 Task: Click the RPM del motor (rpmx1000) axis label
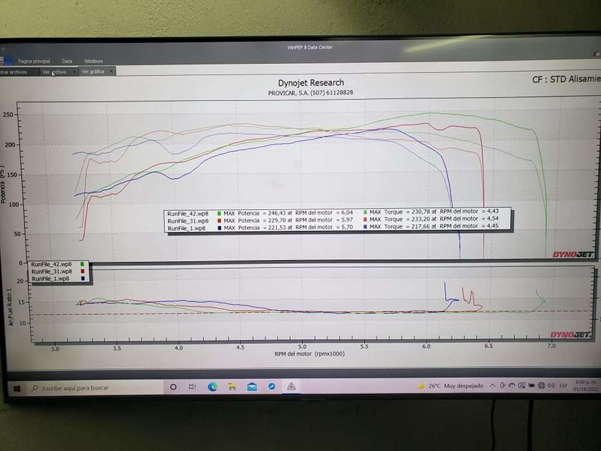[310, 353]
